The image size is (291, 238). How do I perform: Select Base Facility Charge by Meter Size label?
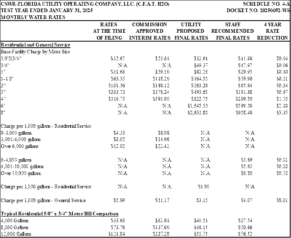point(35,52)
